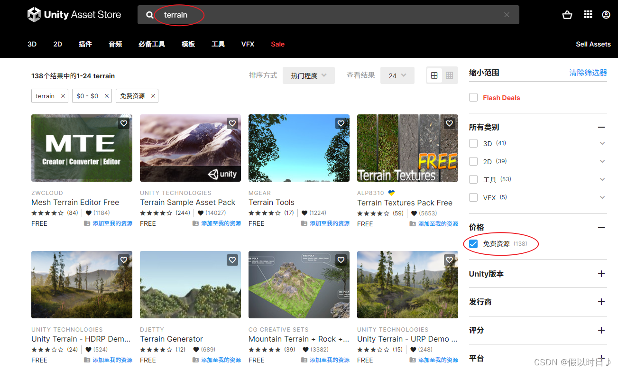
Task: Open the 3D nav menu
Action: point(32,44)
